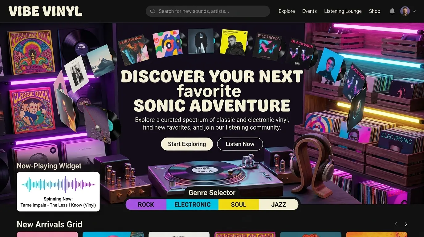Open the user profile avatar
Viewport: 424px width, 237px height.
point(405,11)
